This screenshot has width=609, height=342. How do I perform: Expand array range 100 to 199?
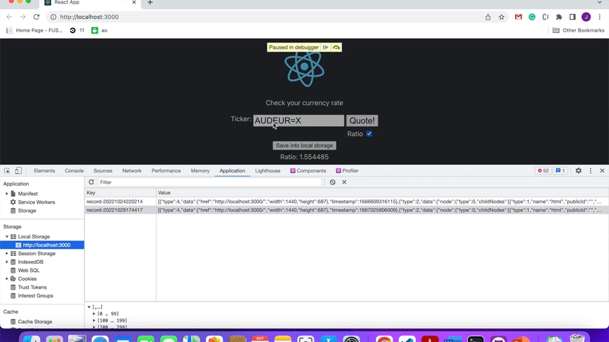tap(94, 320)
